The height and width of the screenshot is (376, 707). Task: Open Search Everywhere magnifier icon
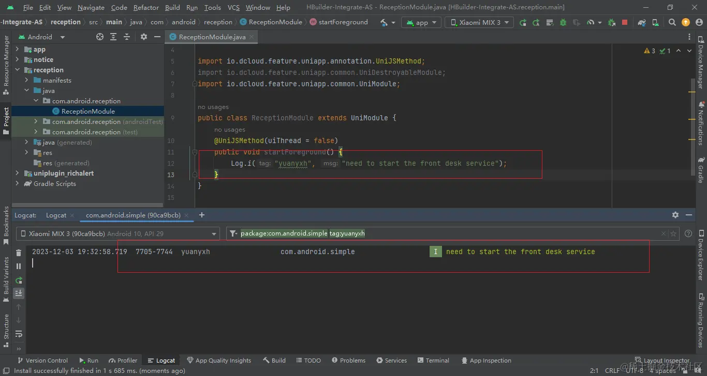672,22
